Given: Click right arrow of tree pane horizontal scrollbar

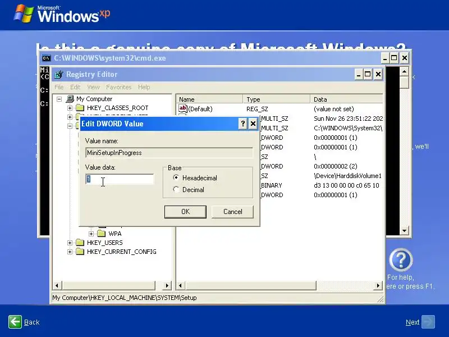Looking at the screenshot, I should click(x=167, y=285).
